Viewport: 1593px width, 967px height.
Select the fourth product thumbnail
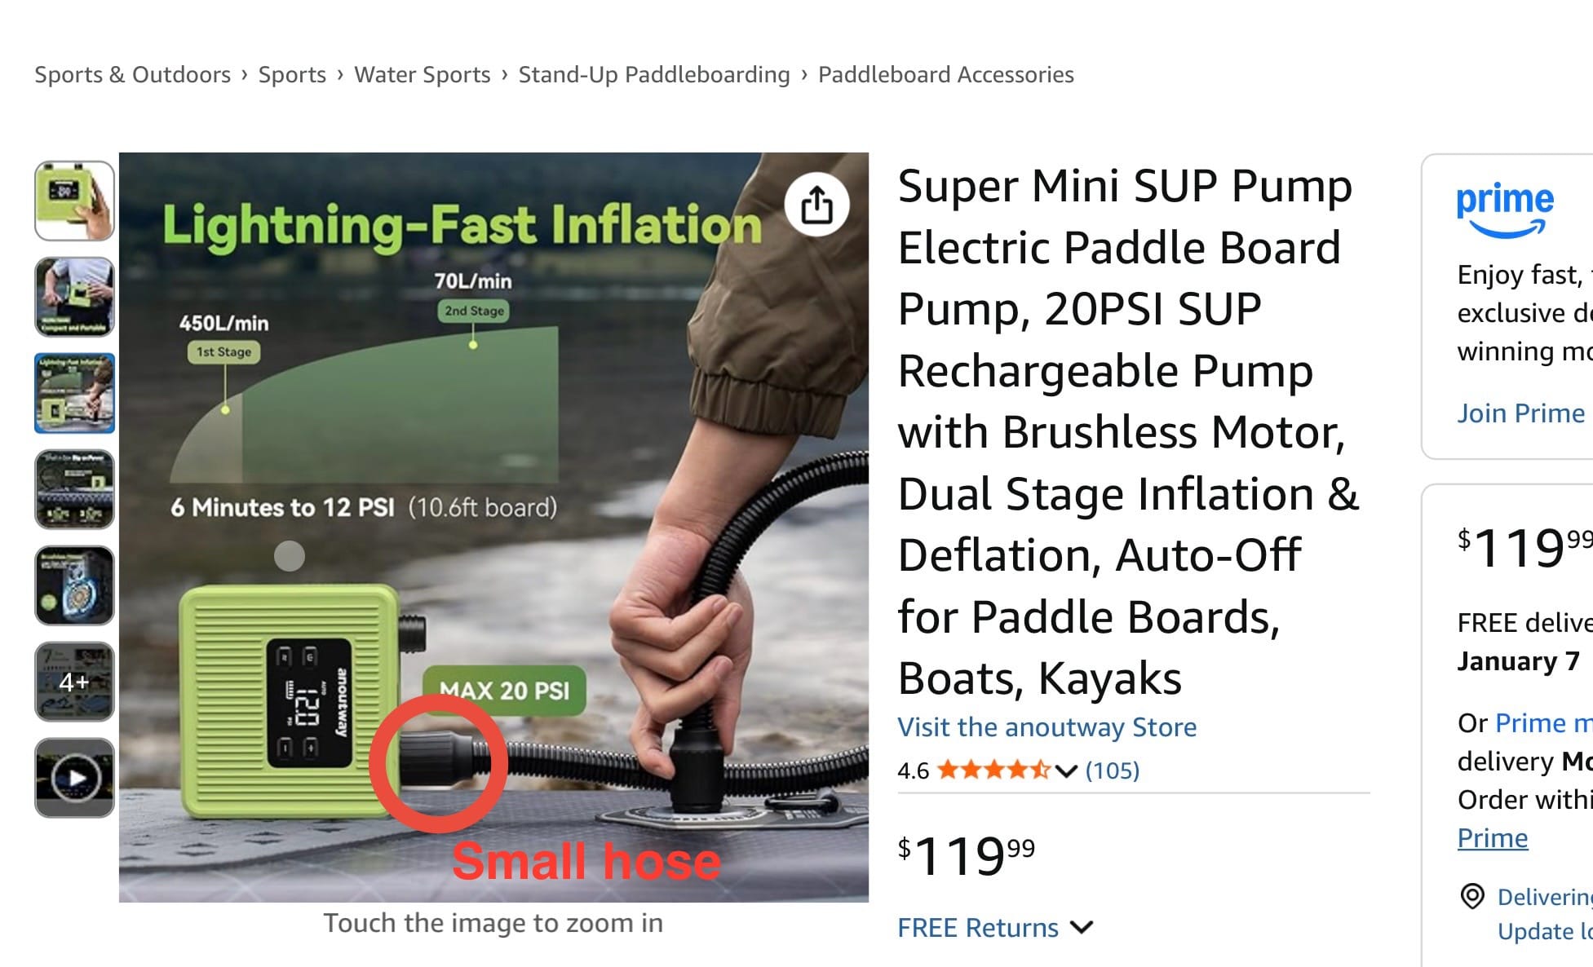tap(75, 489)
